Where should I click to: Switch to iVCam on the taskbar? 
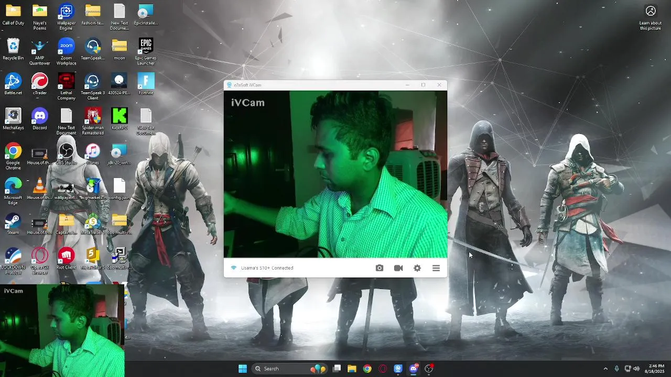coord(398,369)
